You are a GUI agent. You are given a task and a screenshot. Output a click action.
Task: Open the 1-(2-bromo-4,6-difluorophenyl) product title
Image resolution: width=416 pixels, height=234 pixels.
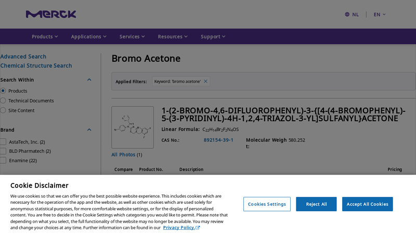[283, 114]
